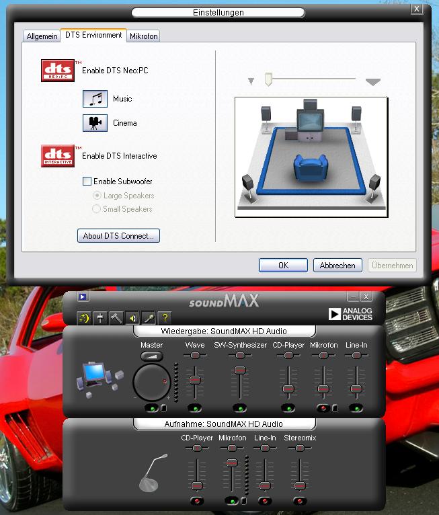Click the moon and star toolbar icon

84,318
